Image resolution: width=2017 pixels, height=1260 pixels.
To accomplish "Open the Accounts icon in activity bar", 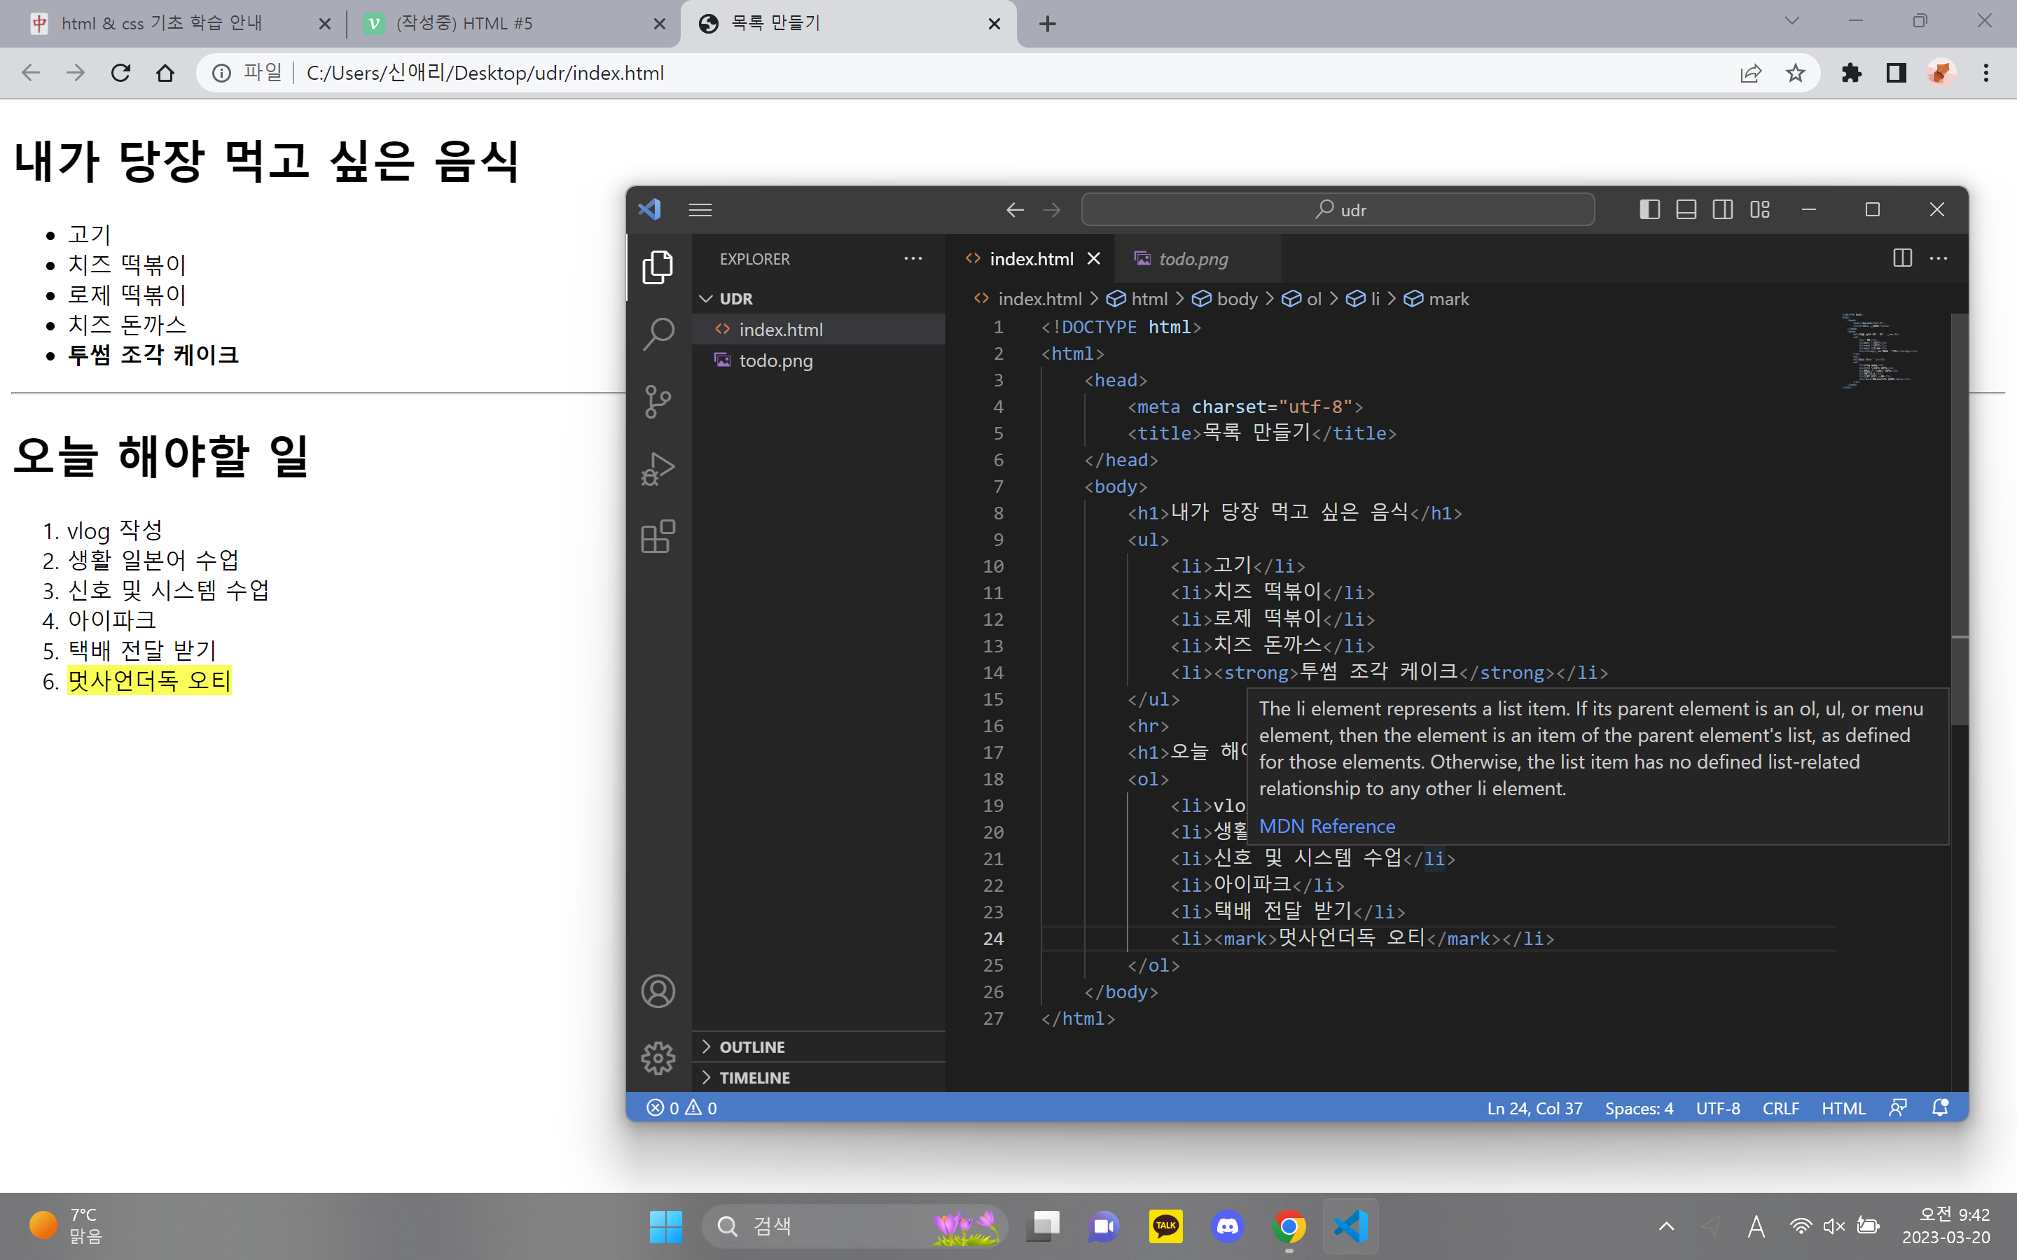I will [x=658, y=992].
